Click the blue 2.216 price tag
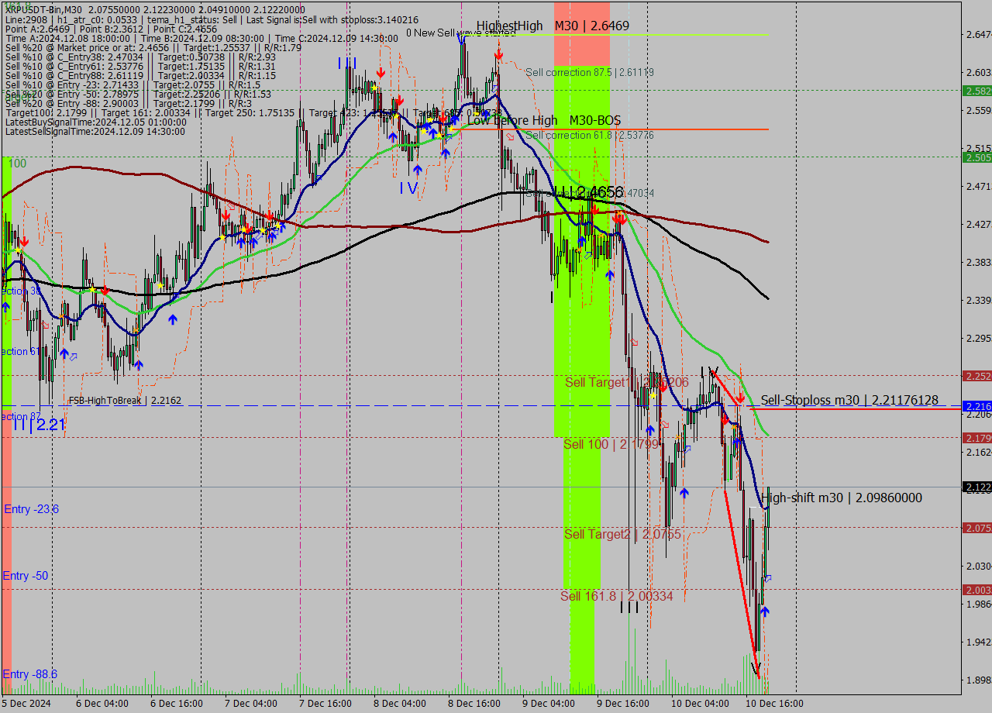The image size is (992, 713). 976,406
